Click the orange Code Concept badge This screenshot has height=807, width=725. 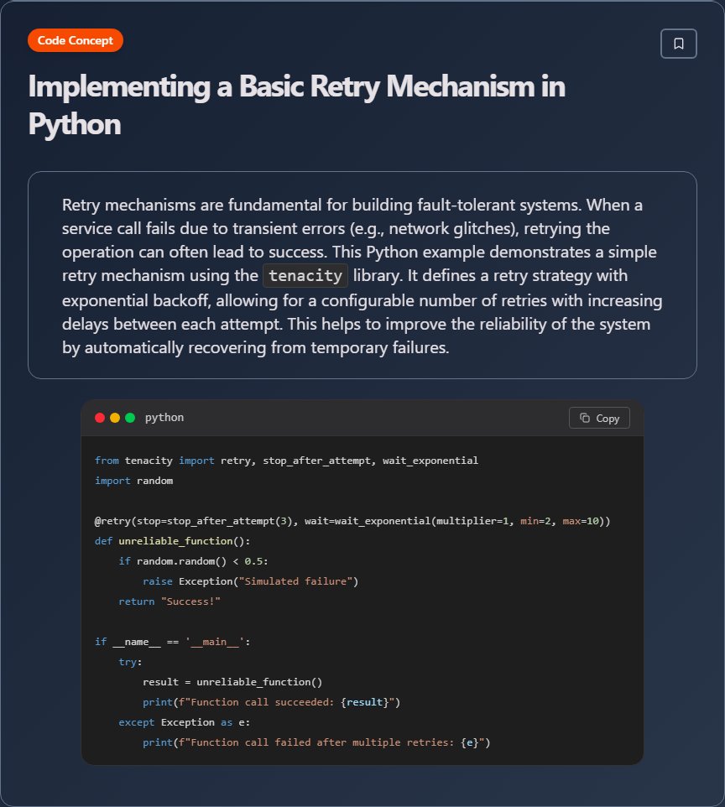point(76,39)
